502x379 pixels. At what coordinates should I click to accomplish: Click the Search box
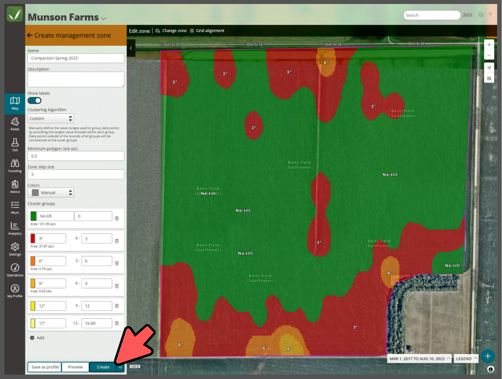click(x=431, y=15)
